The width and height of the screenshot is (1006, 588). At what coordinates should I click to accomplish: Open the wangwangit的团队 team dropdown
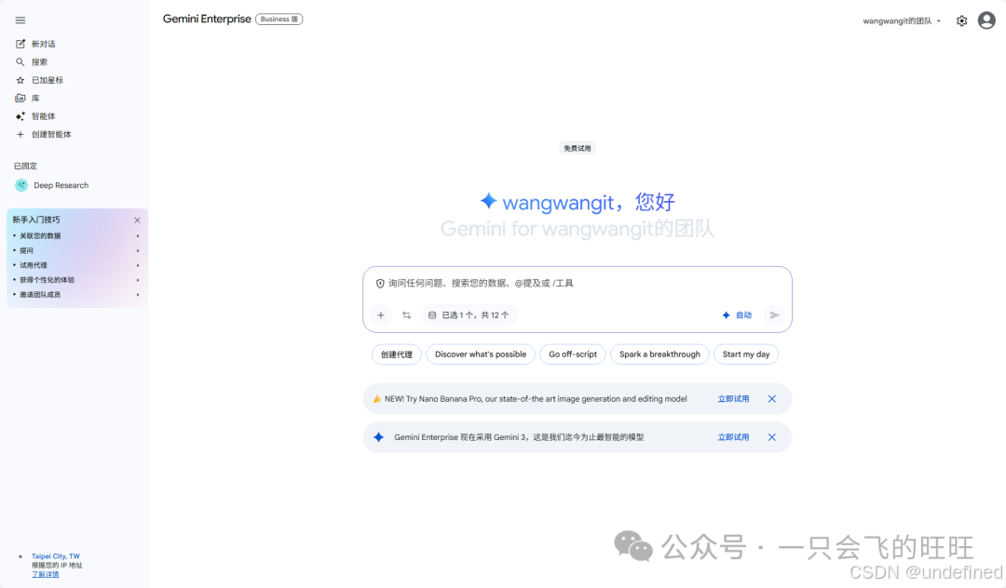coord(902,21)
